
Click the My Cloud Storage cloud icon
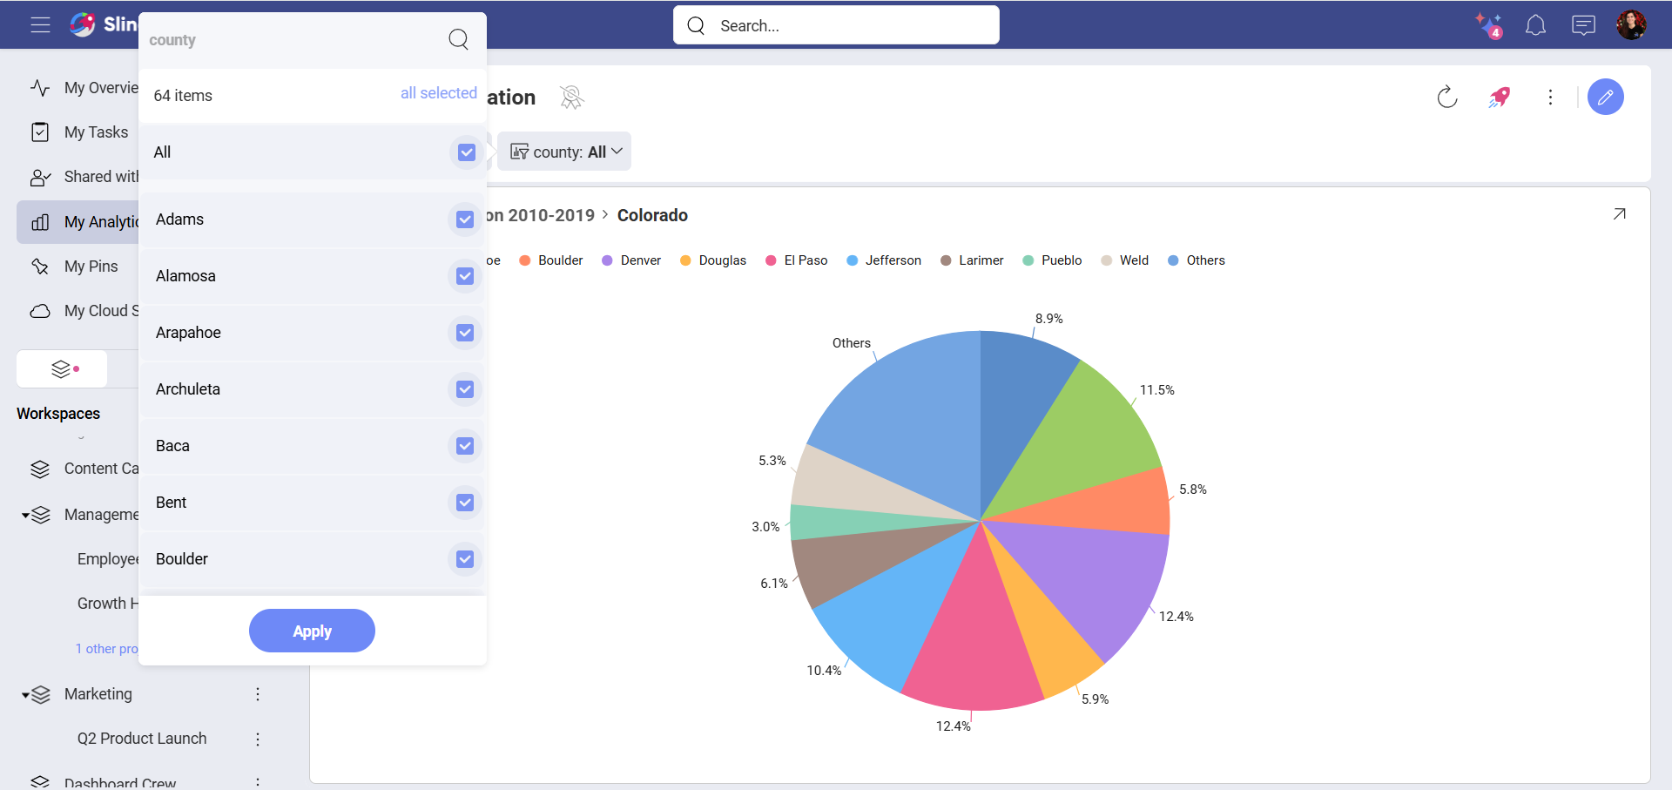pyautogui.click(x=40, y=311)
